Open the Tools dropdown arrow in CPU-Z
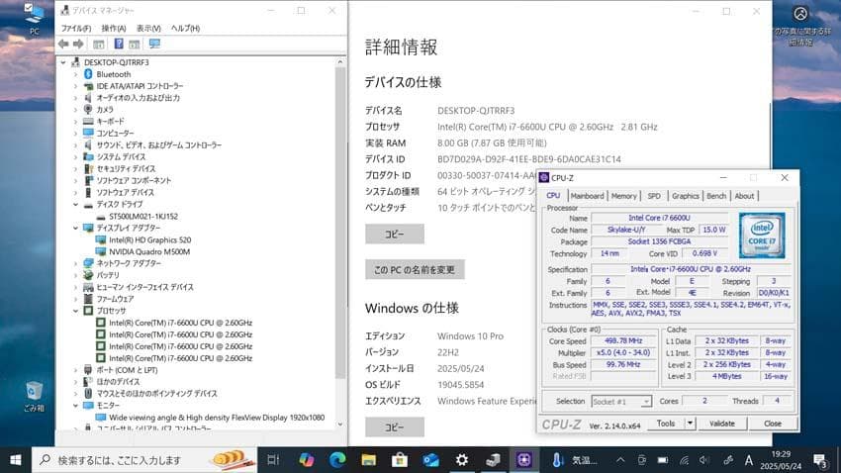The height and width of the screenshot is (473, 841). (691, 424)
